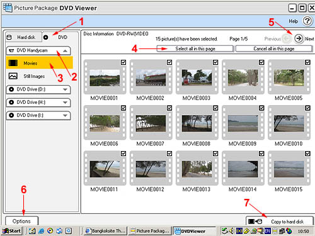The image size is (315, 236).
Task: Select the MOVIE0011 thumbnail
Action: tap(105, 168)
